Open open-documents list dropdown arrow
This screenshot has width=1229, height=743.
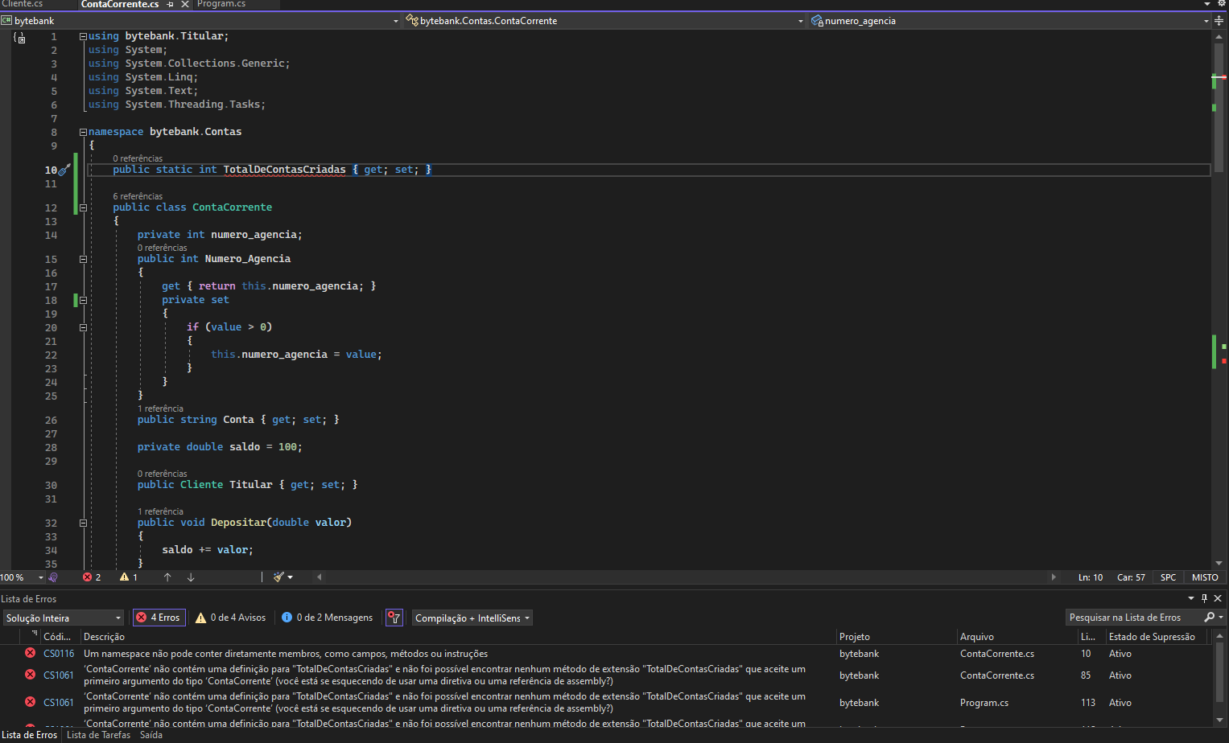click(1207, 4)
